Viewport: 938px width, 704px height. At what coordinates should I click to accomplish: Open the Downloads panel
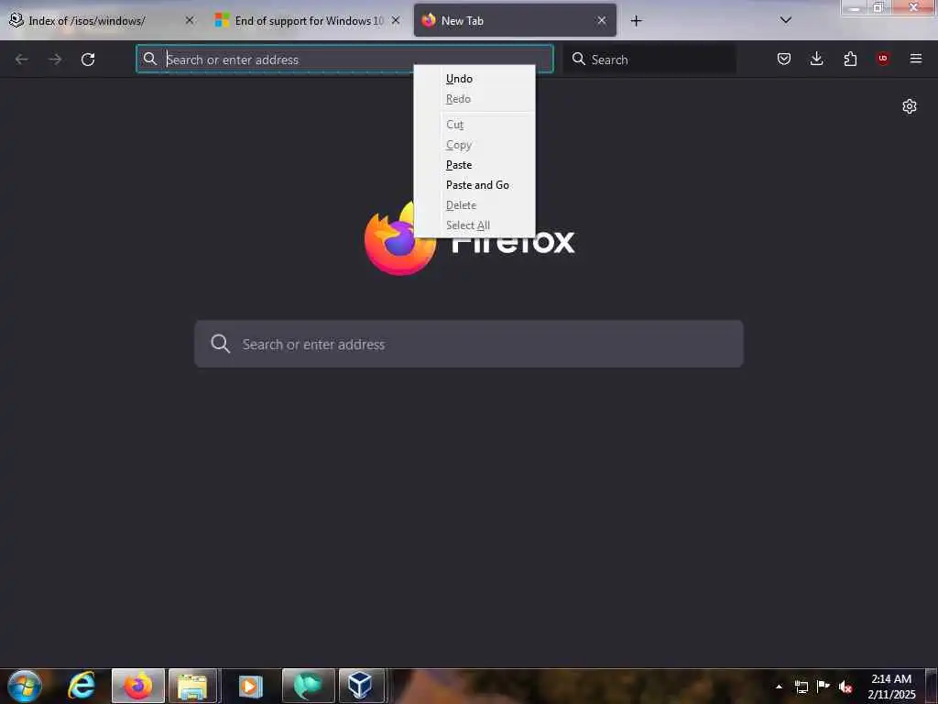coord(816,59)
